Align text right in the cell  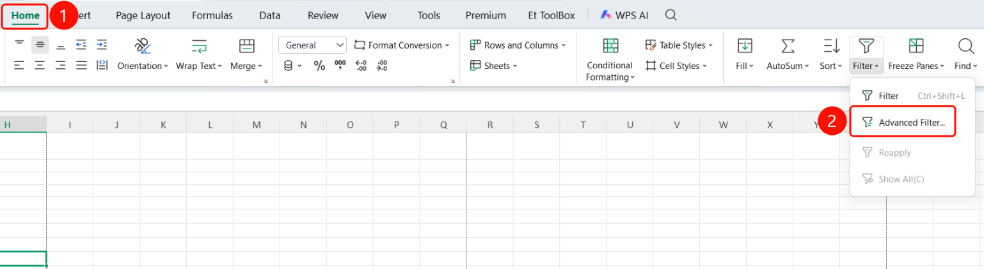pos(61,65)
